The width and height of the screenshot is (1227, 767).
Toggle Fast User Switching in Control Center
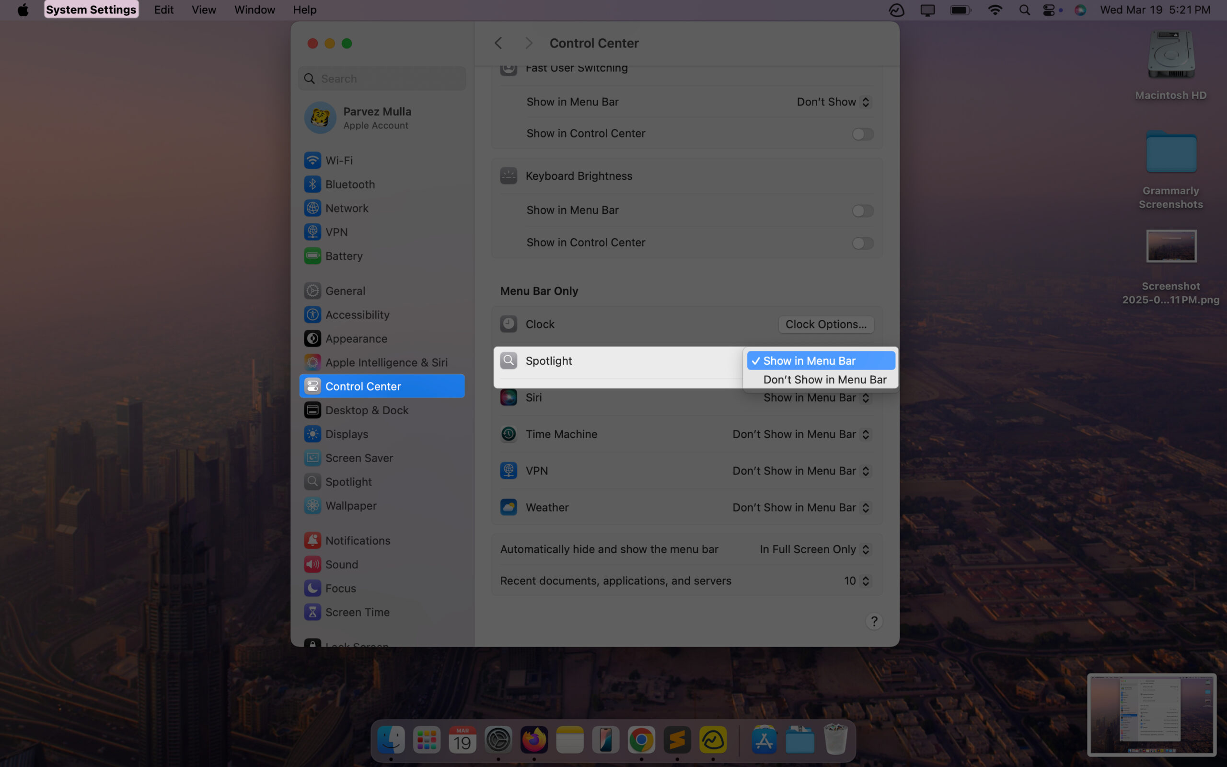[x=862, y=134]
